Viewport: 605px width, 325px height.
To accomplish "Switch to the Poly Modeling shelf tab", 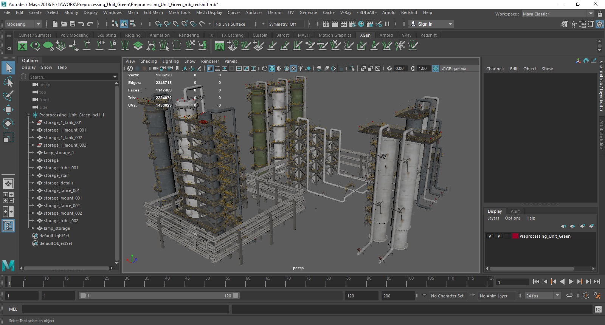I will pos(74,35).
